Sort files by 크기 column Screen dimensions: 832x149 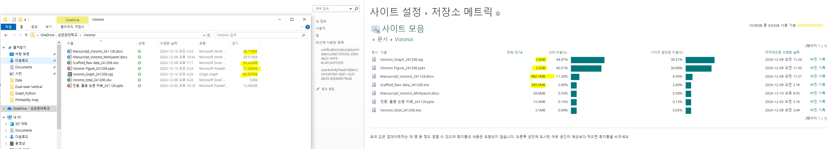coord(235,43)
